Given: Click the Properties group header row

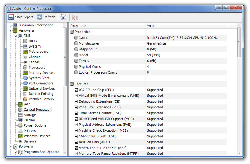Looking at the screenshot, I should [148, 32].
